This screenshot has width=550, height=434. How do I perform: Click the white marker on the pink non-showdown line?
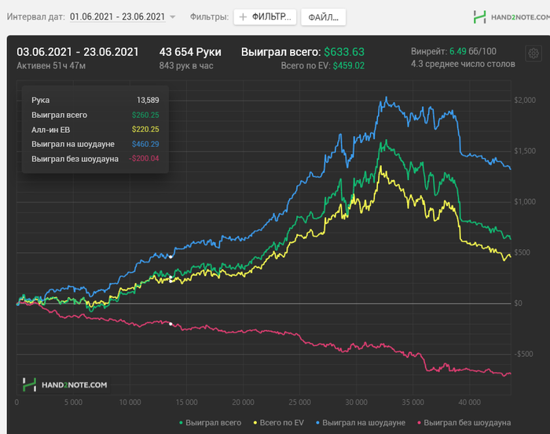(170, 324)
